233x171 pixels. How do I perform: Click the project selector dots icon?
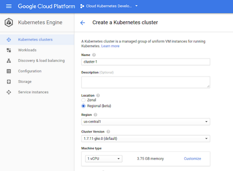point(82,6)
